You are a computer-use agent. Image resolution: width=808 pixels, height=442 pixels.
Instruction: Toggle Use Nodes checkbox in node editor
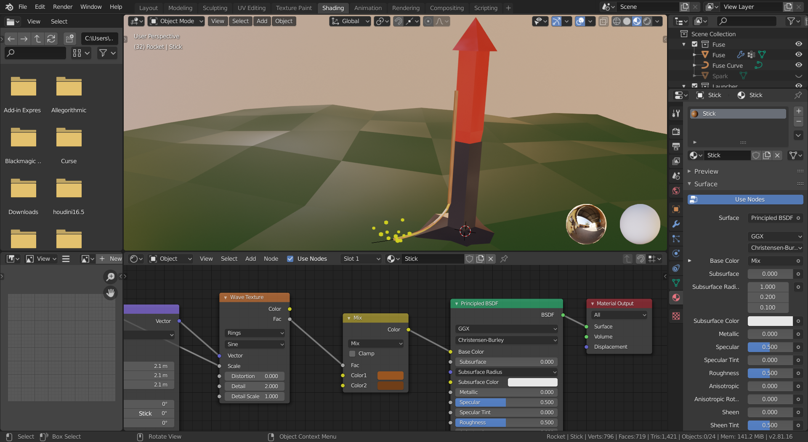(x=290, y=259)
